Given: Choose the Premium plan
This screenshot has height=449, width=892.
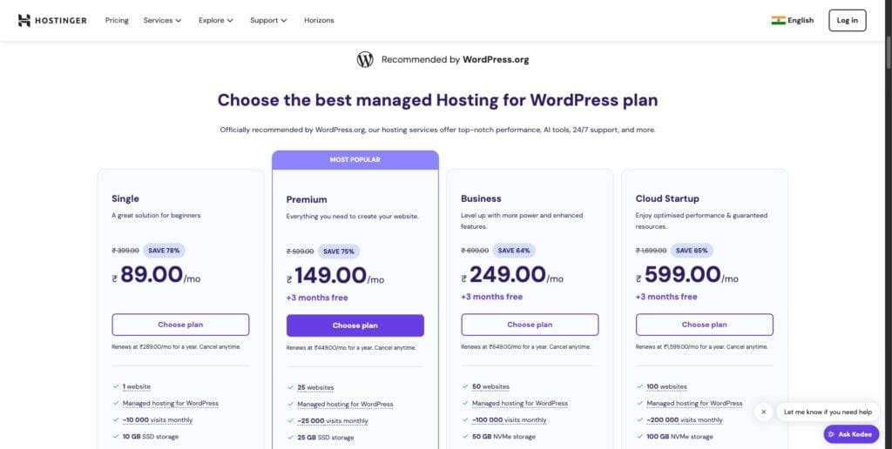Looking at the screenshot, I should [x=355, y=325].
